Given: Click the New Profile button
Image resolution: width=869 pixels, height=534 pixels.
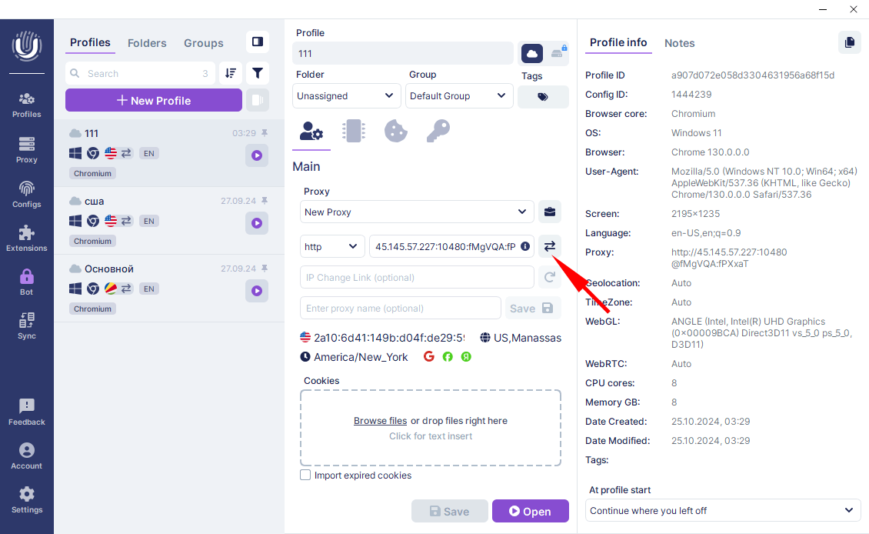Looking at the screenshot, I should [154, 100].
